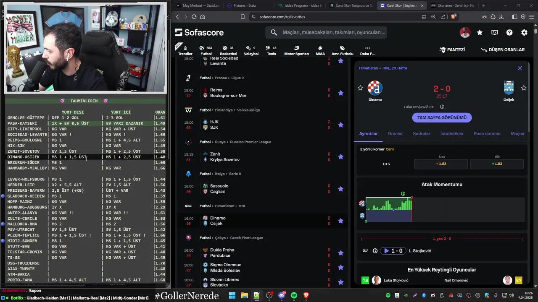Select the Tenis sport category
Screen dimensions: 538x302
point(272,50)
